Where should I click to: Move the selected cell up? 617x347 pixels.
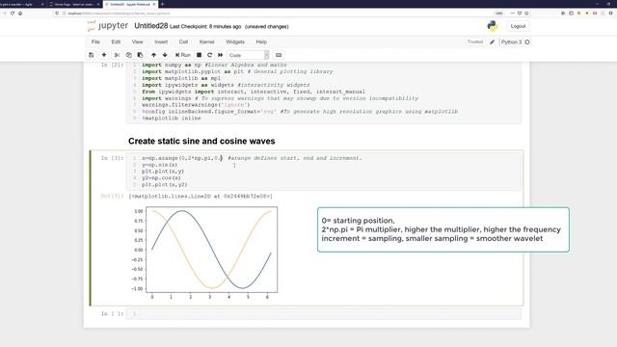tap(154, 55)
